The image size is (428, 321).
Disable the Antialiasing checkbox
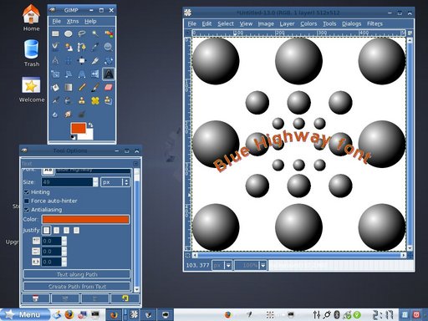(27, 210)
